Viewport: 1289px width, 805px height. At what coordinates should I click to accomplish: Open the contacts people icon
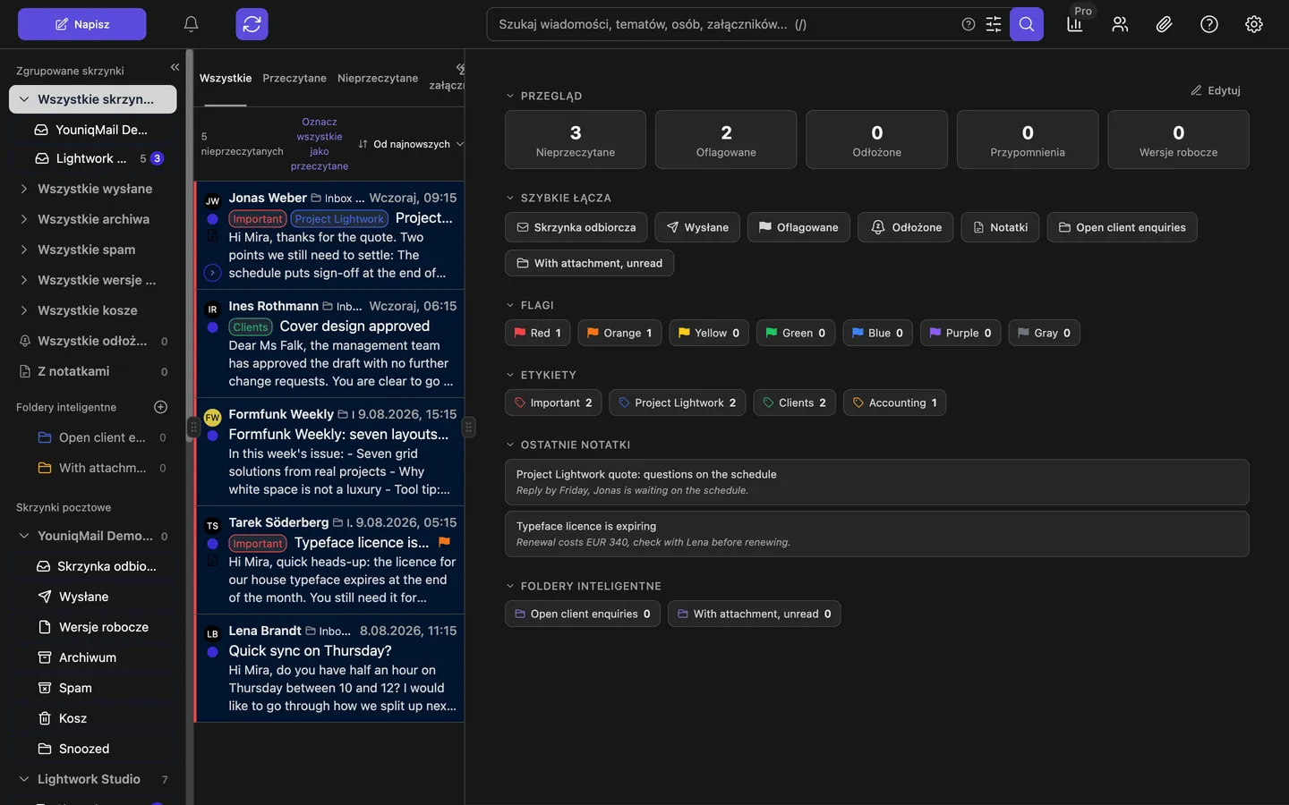[x=1120, y=24]
